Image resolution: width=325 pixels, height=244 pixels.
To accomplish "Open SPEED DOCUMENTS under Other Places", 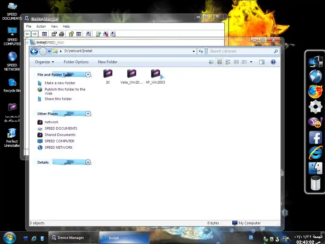I will (61, 128).
